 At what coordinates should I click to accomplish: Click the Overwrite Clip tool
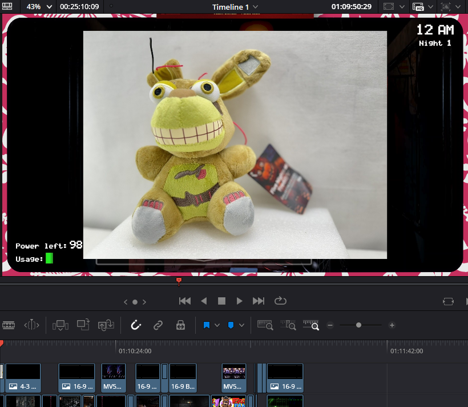pos(83,325)
